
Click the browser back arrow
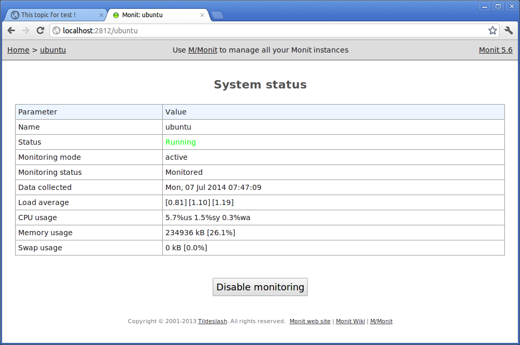click(11, 31)
